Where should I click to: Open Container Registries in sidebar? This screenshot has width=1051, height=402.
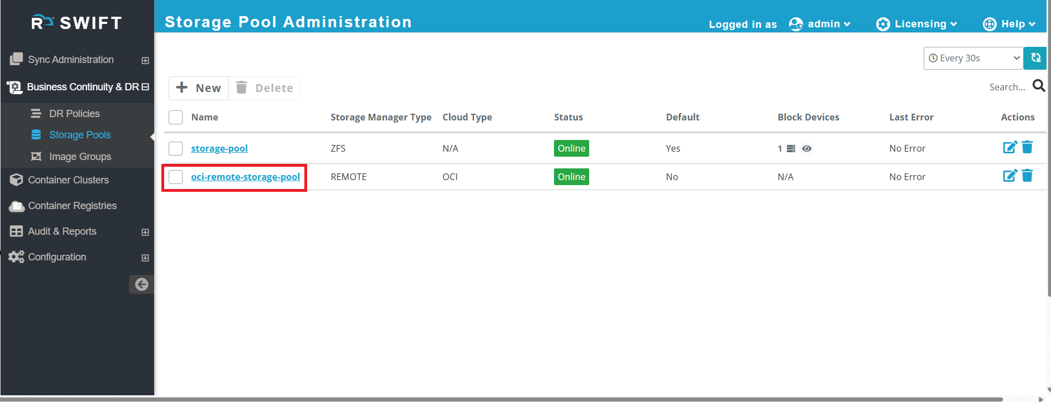click(72, 205)
